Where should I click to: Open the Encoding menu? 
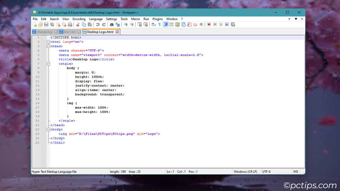pos(79,19)
